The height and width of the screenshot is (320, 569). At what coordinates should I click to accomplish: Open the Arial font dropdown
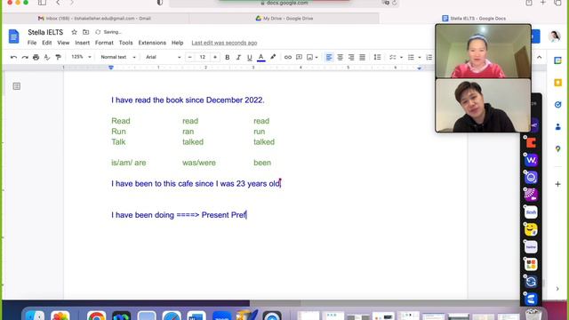click(x=163, y=57)
